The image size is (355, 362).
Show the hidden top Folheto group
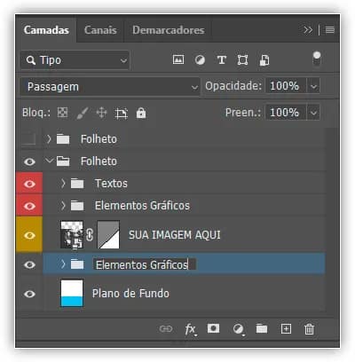pyautogui.click(x=29, y=138)
